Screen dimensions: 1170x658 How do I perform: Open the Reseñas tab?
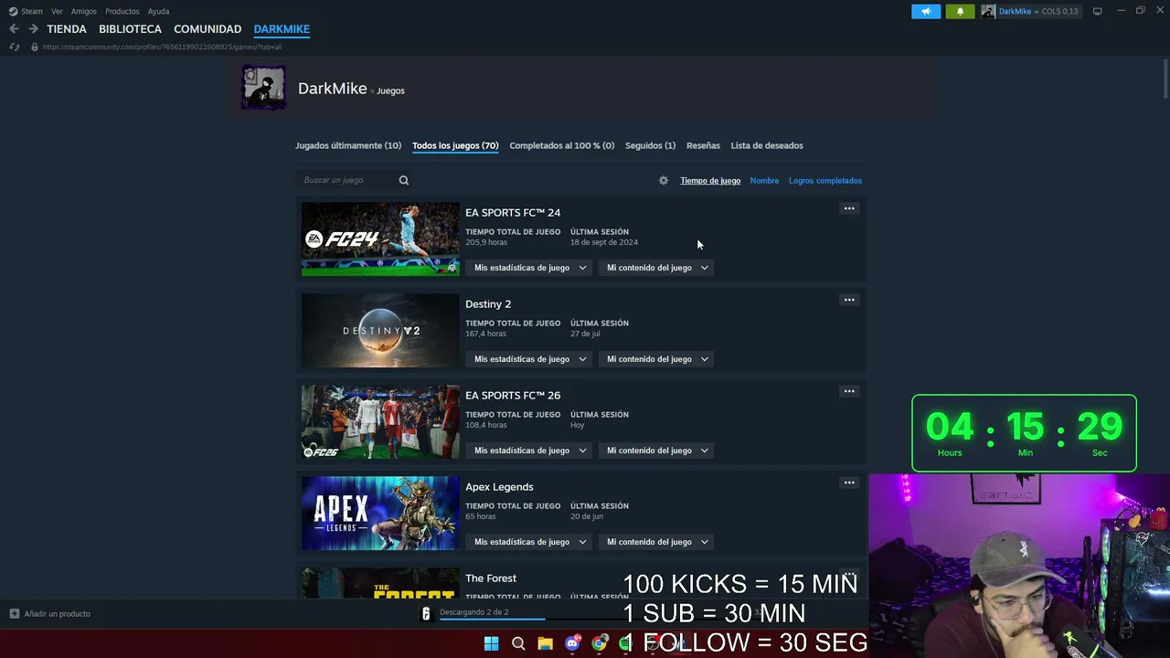[x=703, y=145]
